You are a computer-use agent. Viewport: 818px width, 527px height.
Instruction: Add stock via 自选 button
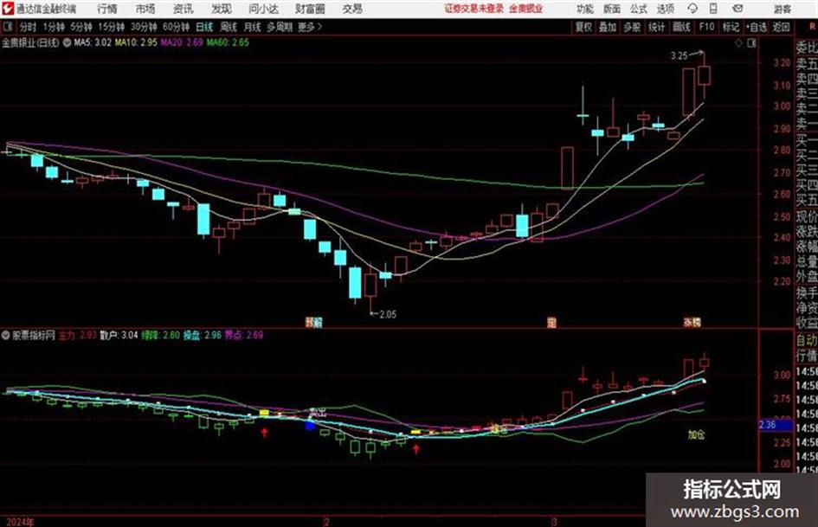[756, 27]
